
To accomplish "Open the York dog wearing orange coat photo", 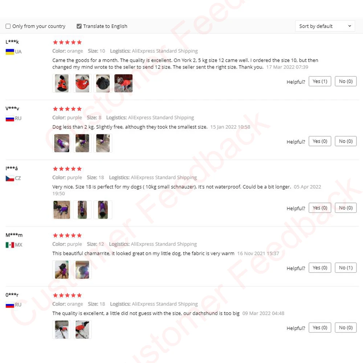I will pos(123,83).
